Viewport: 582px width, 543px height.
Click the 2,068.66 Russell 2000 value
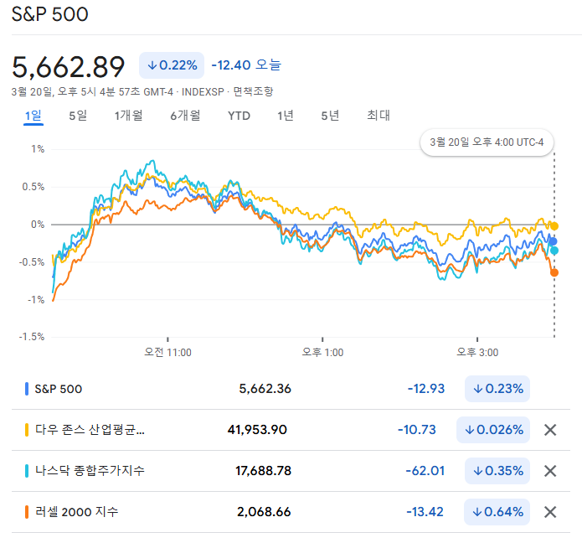(264, 512)
